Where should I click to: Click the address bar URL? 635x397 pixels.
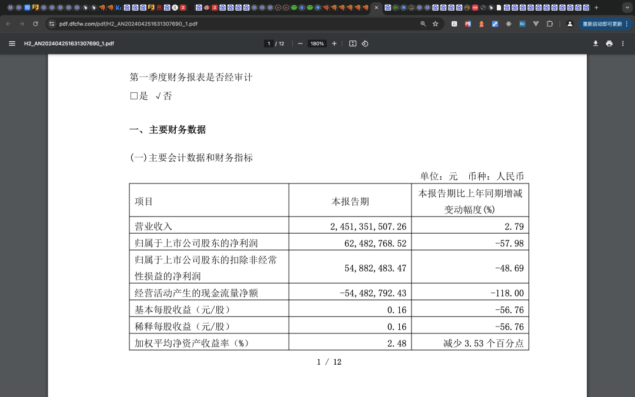click(x=128, y=24)
